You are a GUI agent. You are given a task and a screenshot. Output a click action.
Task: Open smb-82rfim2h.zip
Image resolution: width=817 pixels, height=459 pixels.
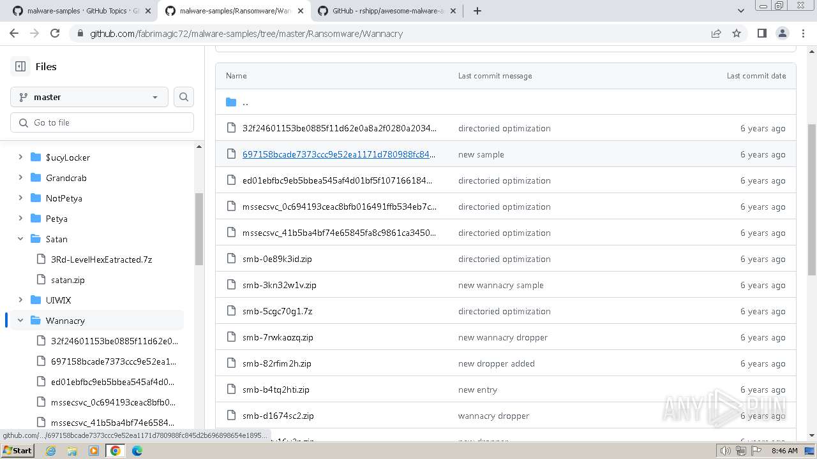click(277, 363)
